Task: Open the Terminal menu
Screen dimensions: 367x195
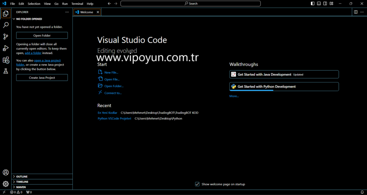Action: point(77,4)
